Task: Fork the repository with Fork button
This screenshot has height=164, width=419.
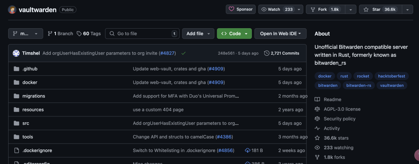Action: 326,9
